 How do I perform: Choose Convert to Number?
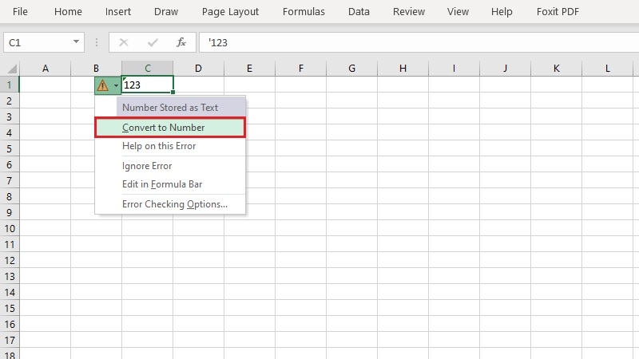click(x=170, y=128)
